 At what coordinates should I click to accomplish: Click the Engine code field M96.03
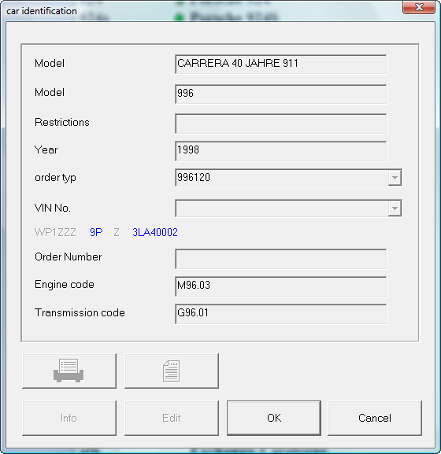point(281,286)
